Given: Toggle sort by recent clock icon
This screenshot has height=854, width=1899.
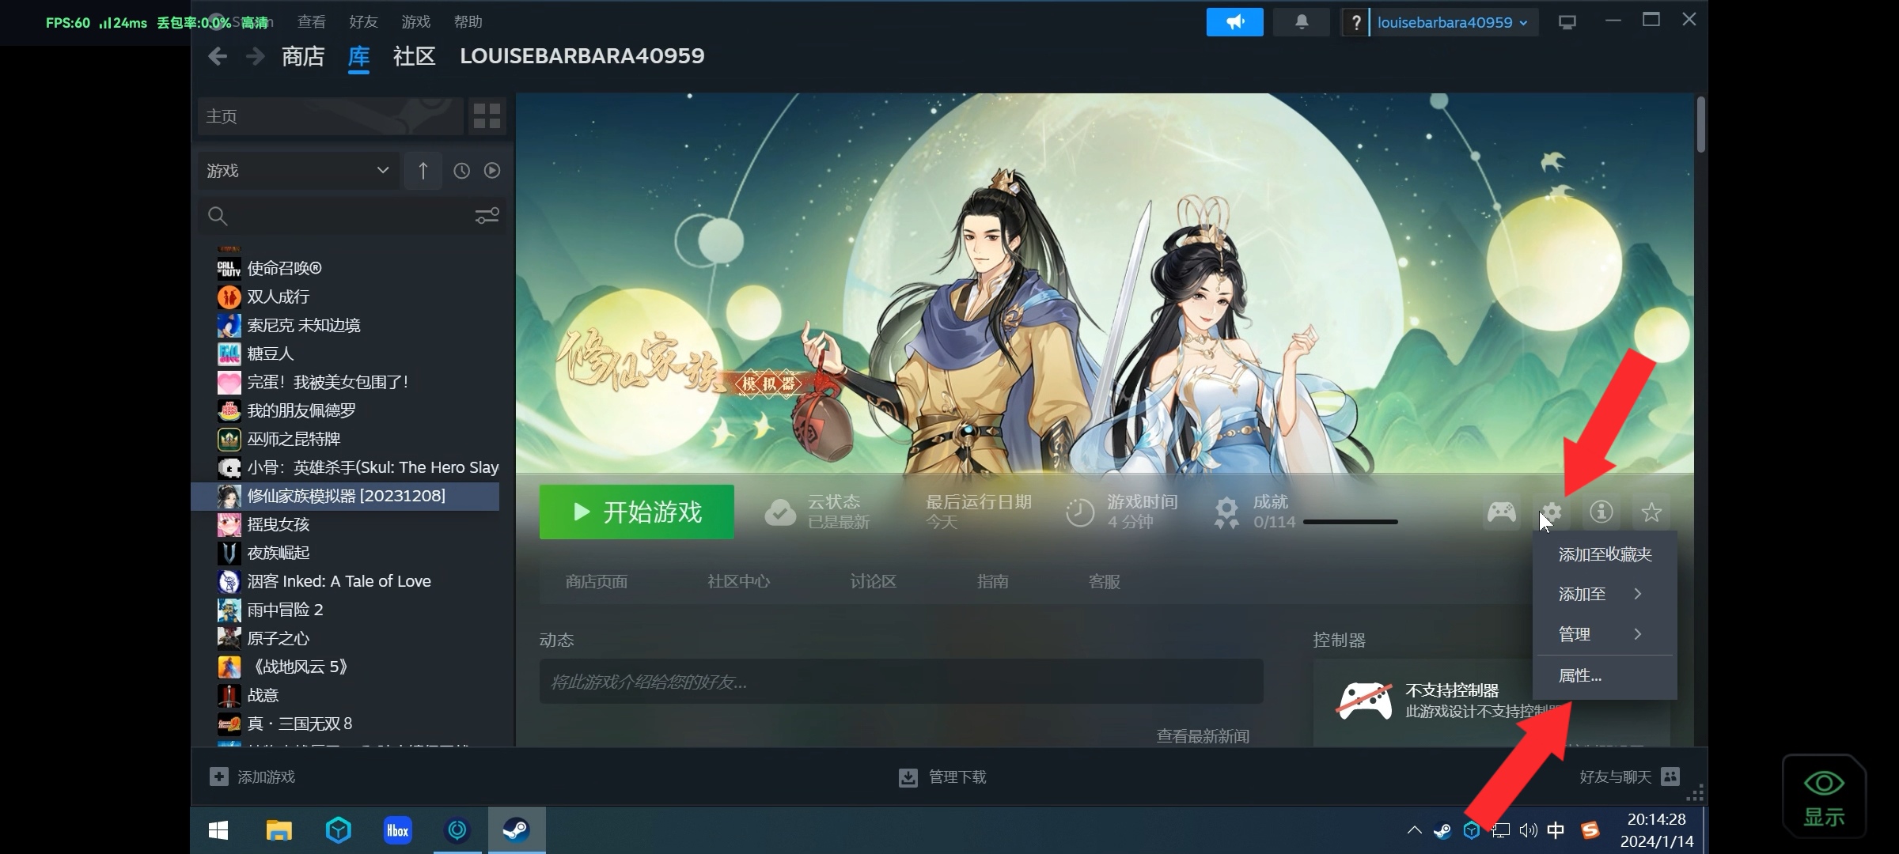Looking at the screenshot, I should point(461,171).
